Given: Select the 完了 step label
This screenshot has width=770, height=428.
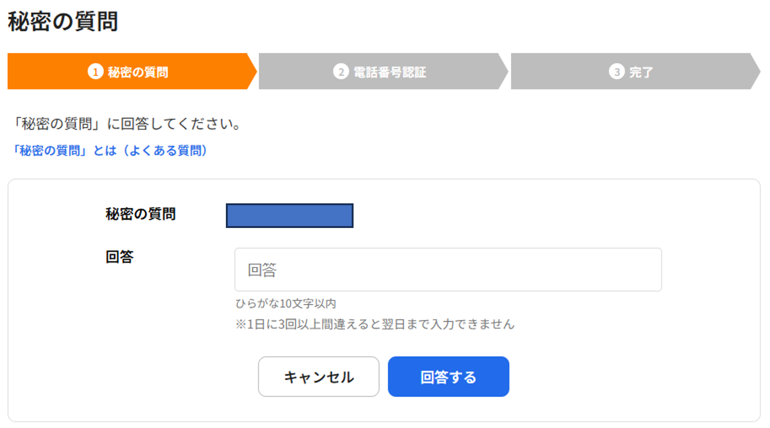Looking at the screenshot, I should pos(641,72).
